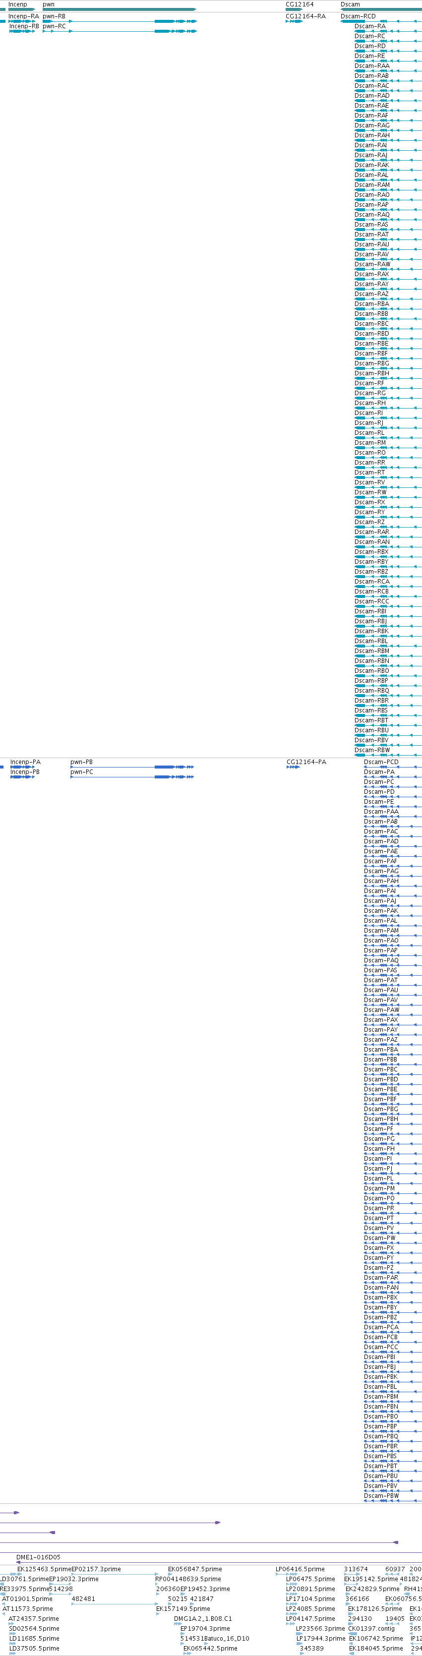Select EST AT24357.5prime
This screenshot has width=422, height=1656.
tap(33, 1619)
